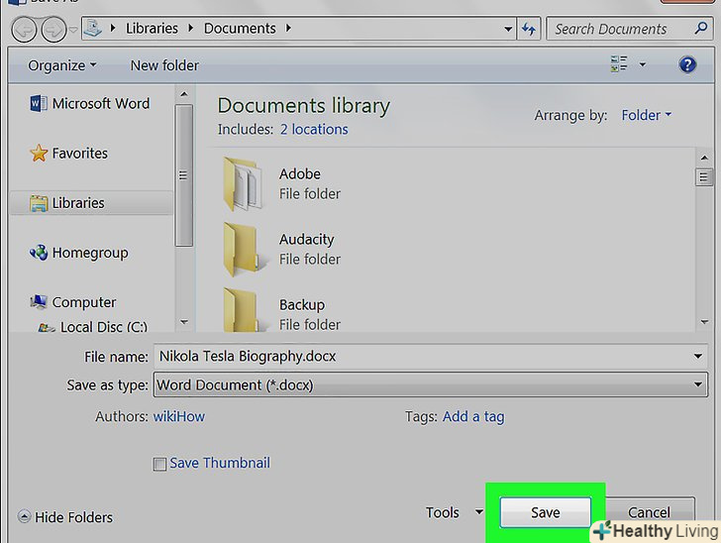The height and width of the screenshot is (543, 721).
Task: Click the Change your view icon
Action: coord(618,64)
